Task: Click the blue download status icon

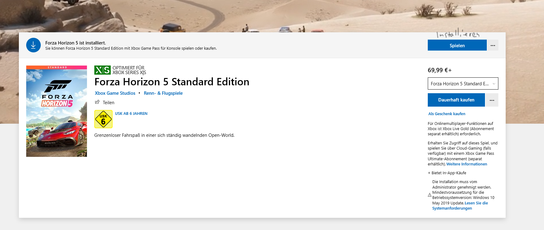Action: pyautogui.click(x=33, y=45)
